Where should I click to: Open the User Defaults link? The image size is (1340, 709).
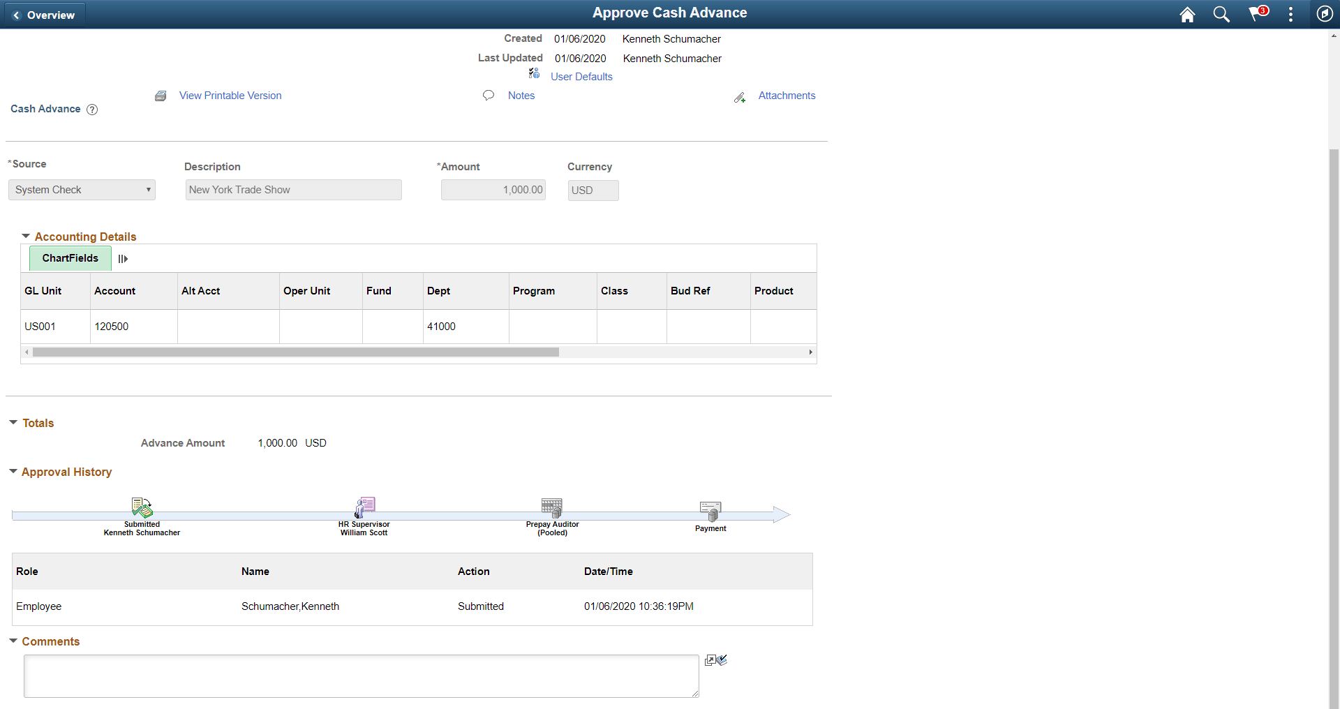point(581,77)
